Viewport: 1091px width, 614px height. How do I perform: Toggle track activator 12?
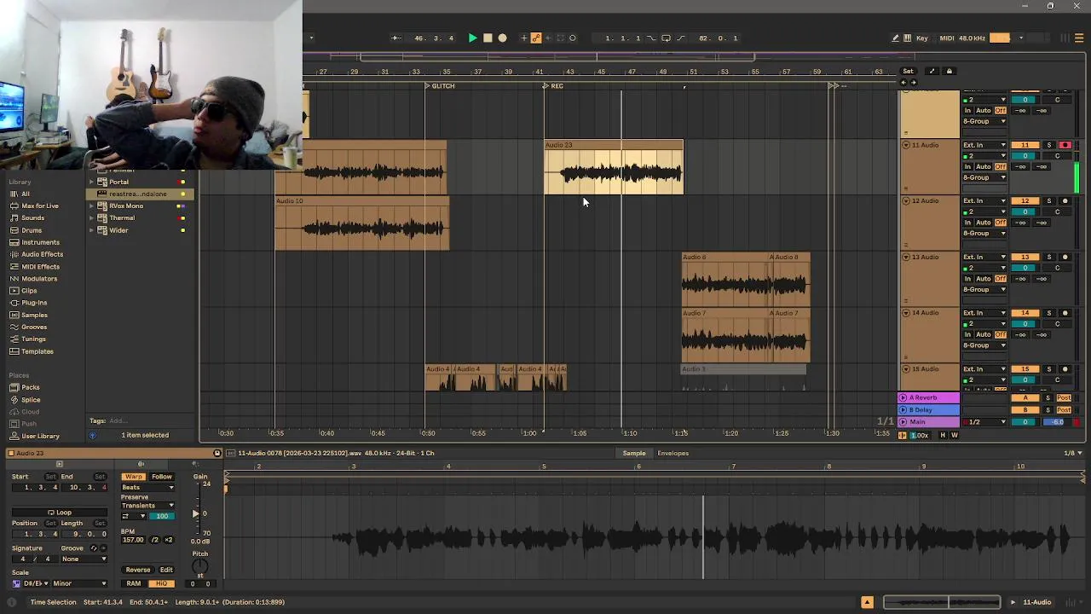pos(1025,201)
